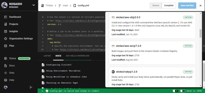Open the DOCS tab

pyautogui.click(x=58, y=56)
